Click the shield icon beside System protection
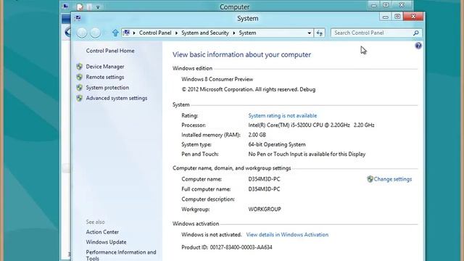Viewport: 464px width, 261px height. point(79,88)
